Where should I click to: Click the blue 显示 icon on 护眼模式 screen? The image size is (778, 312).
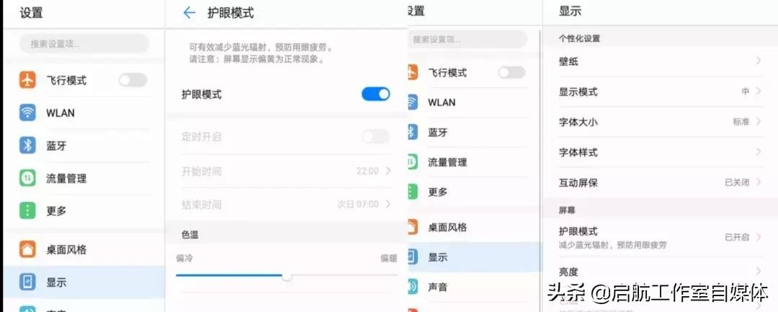pos(27,282)
